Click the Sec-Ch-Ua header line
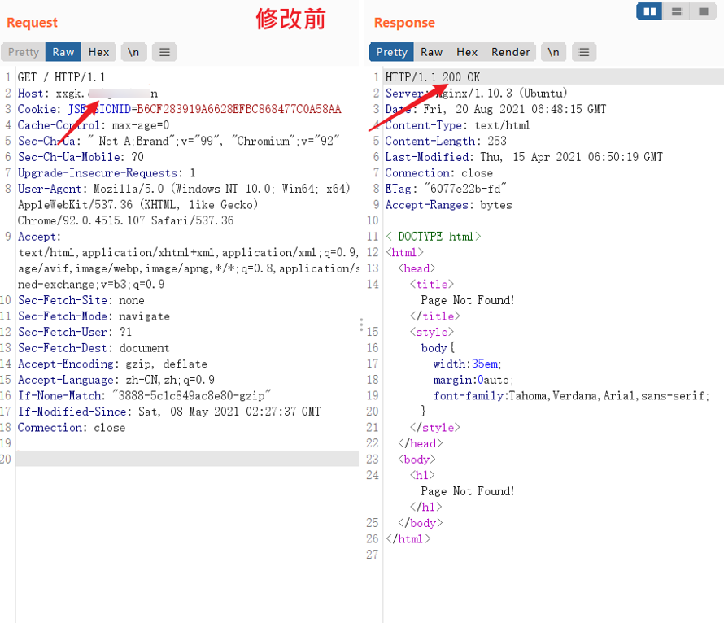Viewport: 724px width, 623px height. point(178,141)
